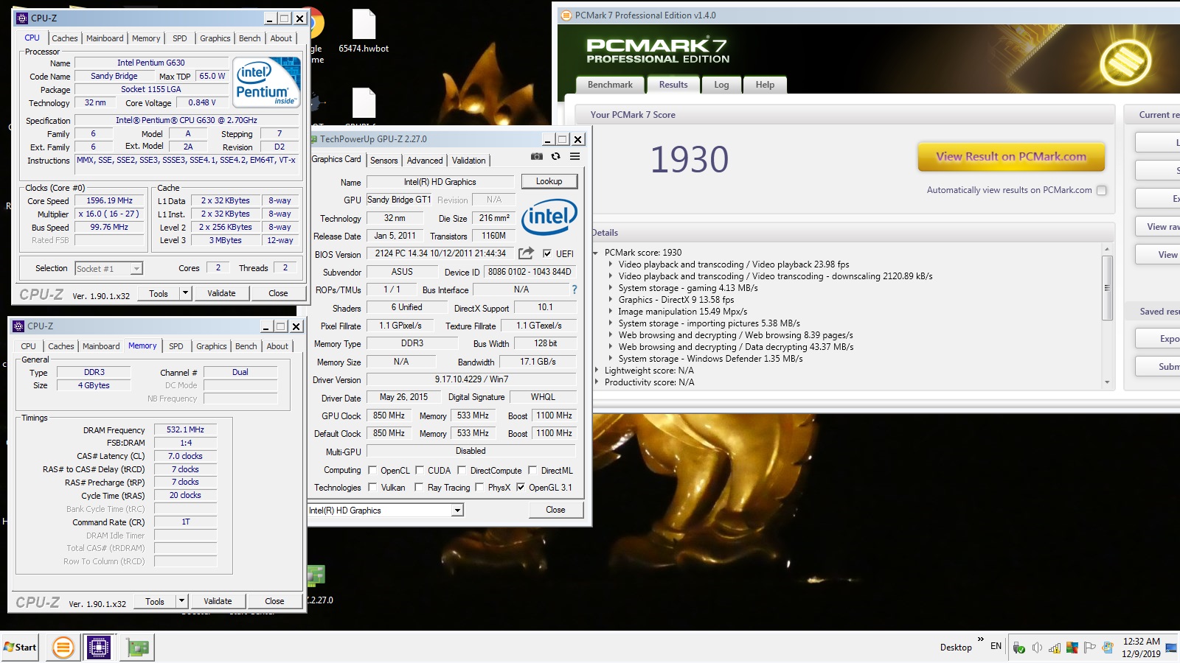Open the Log tab in PCMark 7
The width and height of the screenshot is (1180, 663).
tap(721, 85)
